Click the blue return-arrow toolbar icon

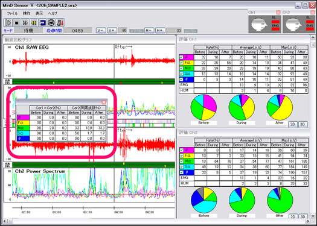(x=42, y=23)
